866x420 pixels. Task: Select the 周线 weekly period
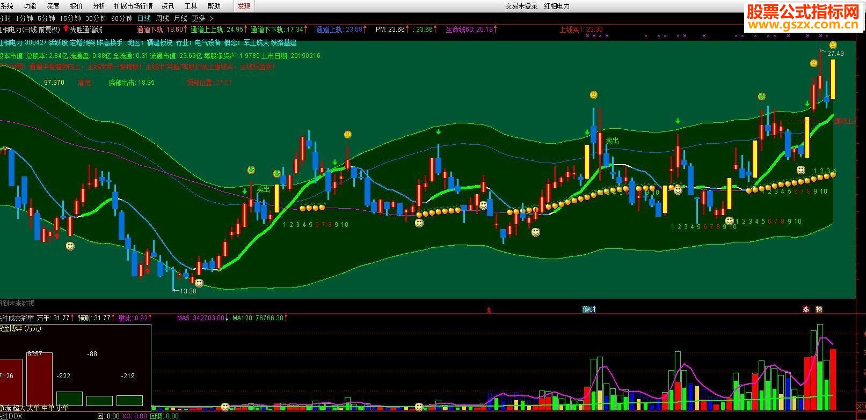click(x=162, y=18)
